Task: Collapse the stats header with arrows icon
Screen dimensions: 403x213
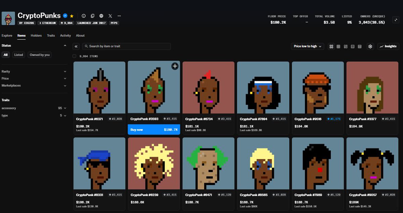Action: tap(396, 19)
